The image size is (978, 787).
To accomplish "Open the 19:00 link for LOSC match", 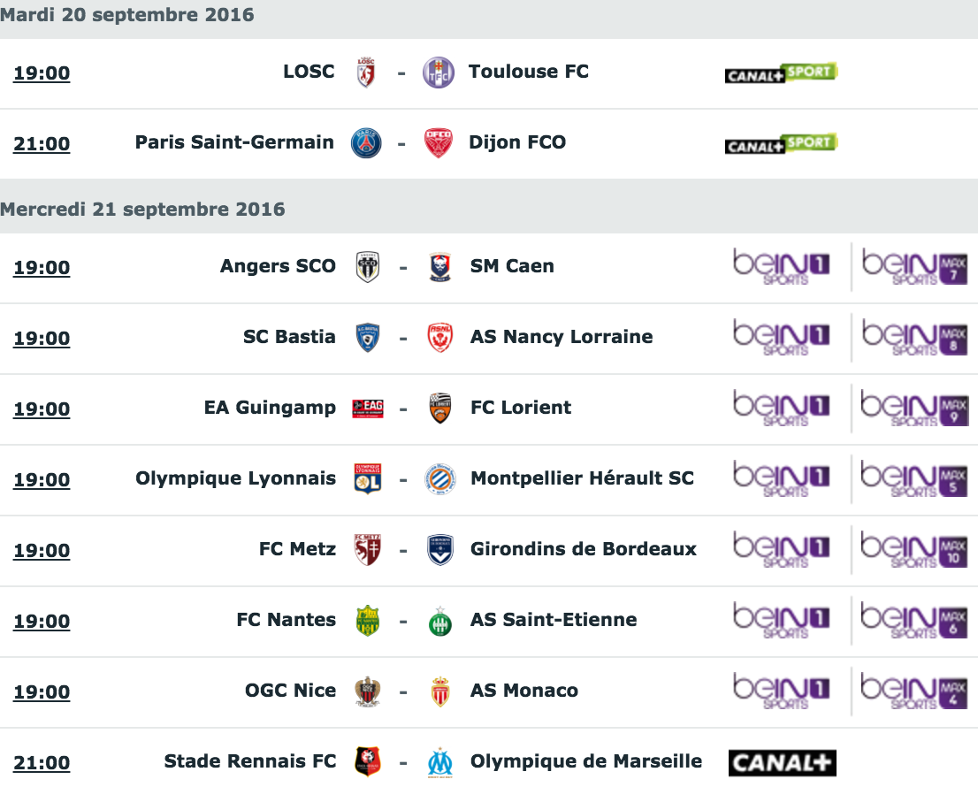I will (x=42, y=73).
